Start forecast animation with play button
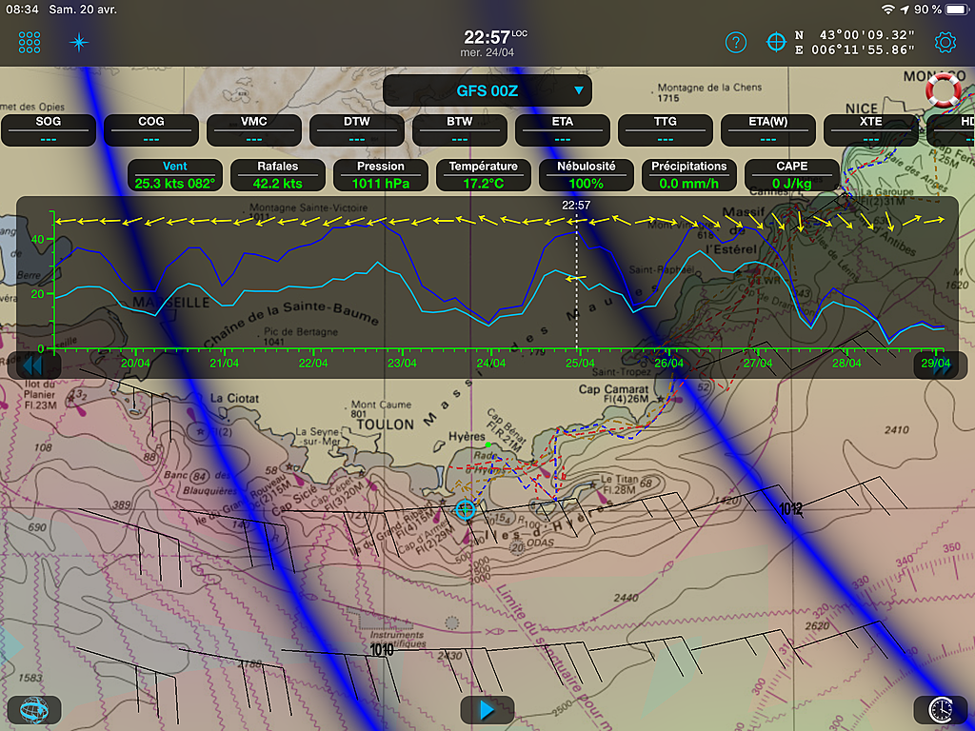 pyautogui.click(x=487, y=710)
